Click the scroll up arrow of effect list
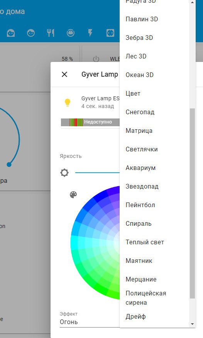Image resolution: width=203 pixels, height=338 pixels. point(192,2)
